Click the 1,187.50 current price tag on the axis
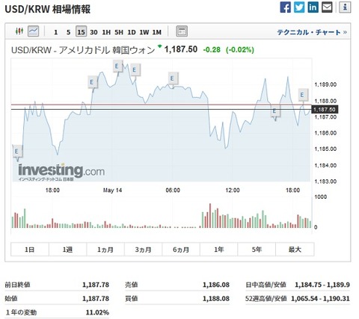 click(325, 110)
